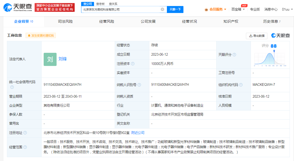Select the 2023-06-12 至 2043-06-11 term
Viewport: 294px width, 161px height.
point(63,97)
